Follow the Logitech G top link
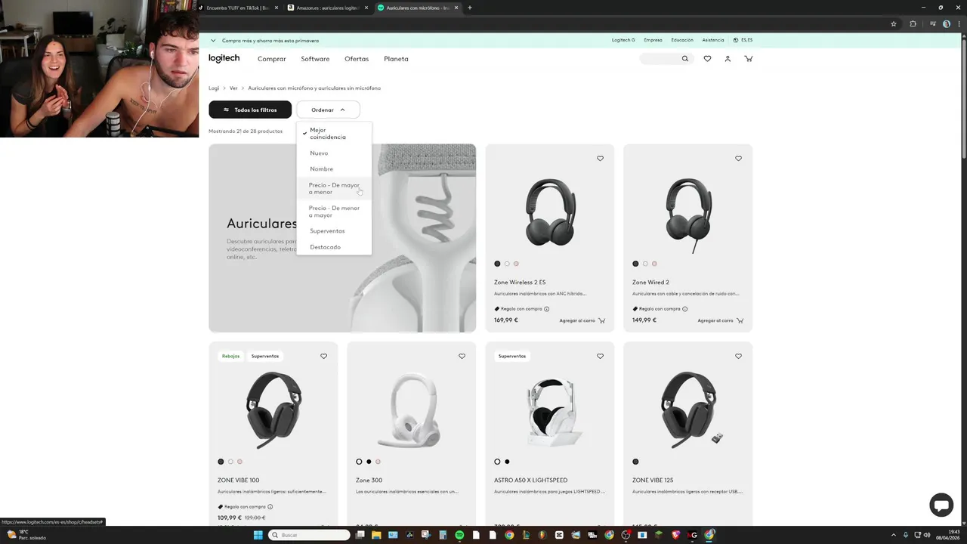The width and height of the screenshot is (967, 544). click(x=623, y=40)
